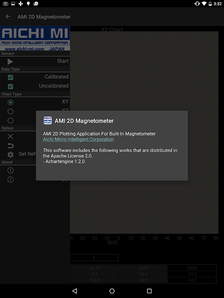Tap the Wi-Fi icon in status bar
The height and width of the screenshot is (298, 224).
pyautogui.click(x=204, y=4)
